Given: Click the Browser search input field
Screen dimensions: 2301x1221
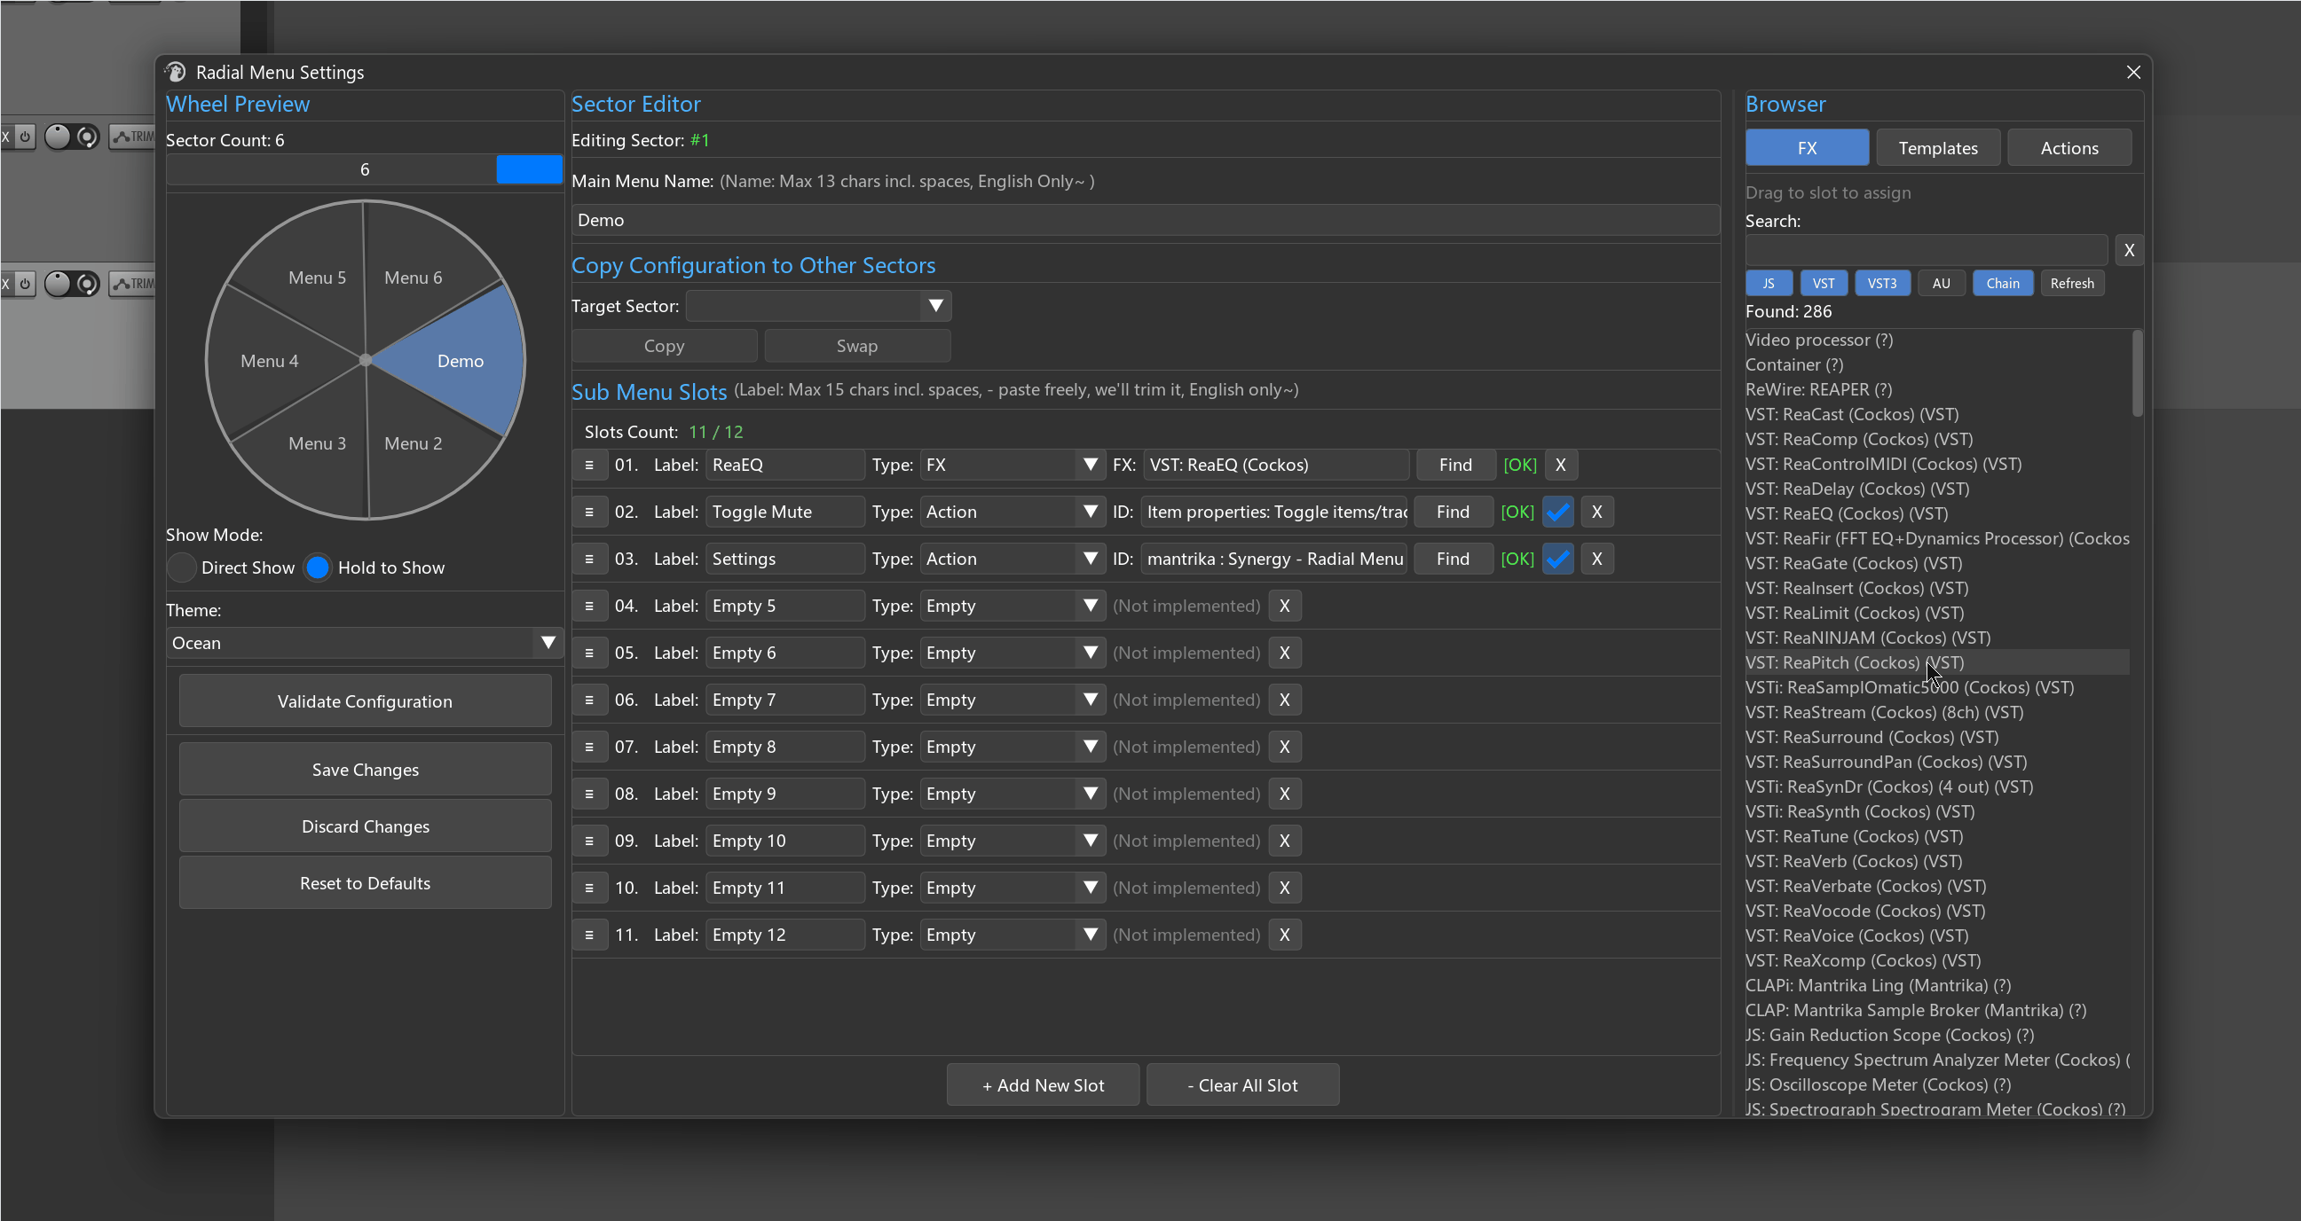Looking at the screenshot, I should tap(1927, 251).
